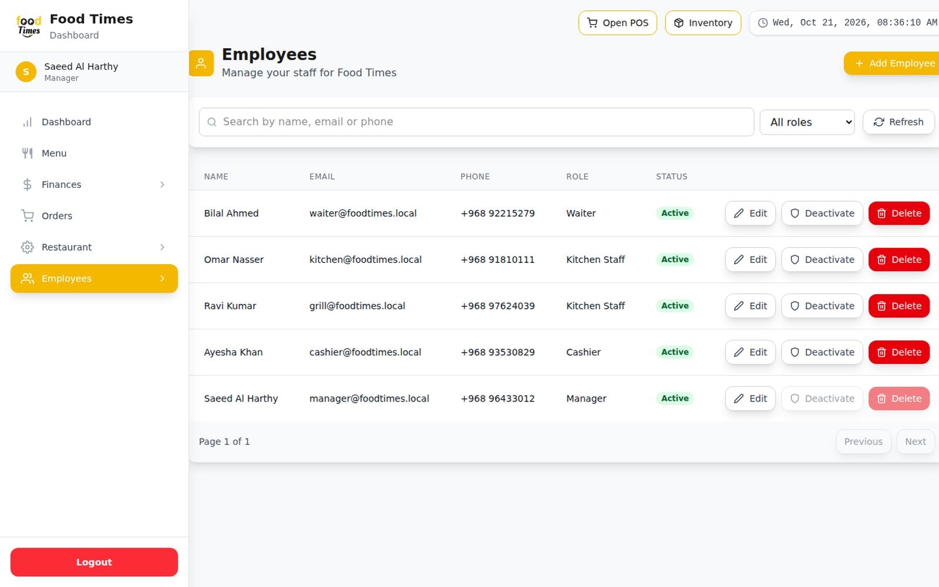Deactivate Omar Nasser

pos(822,259)
